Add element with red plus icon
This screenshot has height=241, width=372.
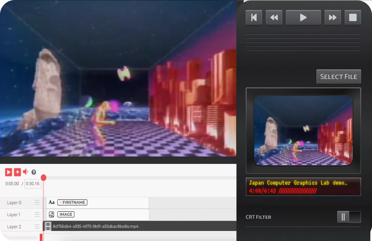pos(17,172)
